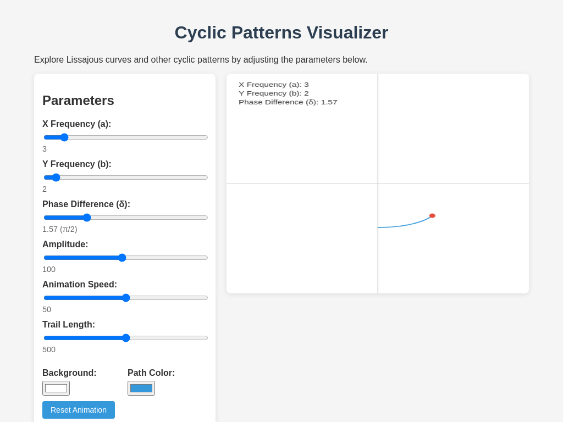563x422 pixels.
Task: Click the Amplitude value 100 text
Action: 48,269
